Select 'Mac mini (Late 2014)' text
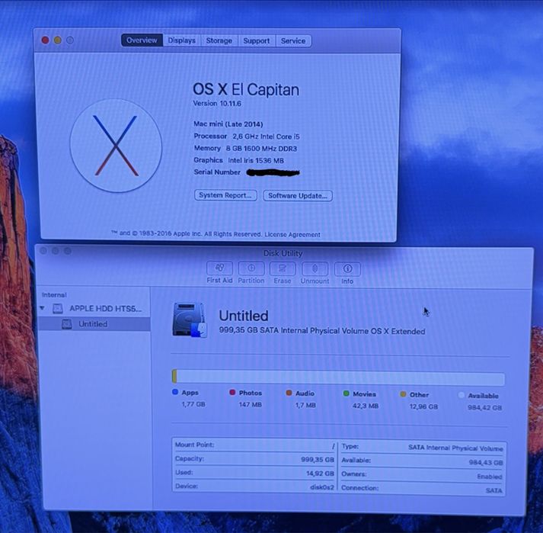Viewport: 543px width, 533px height. pos(228,124)
